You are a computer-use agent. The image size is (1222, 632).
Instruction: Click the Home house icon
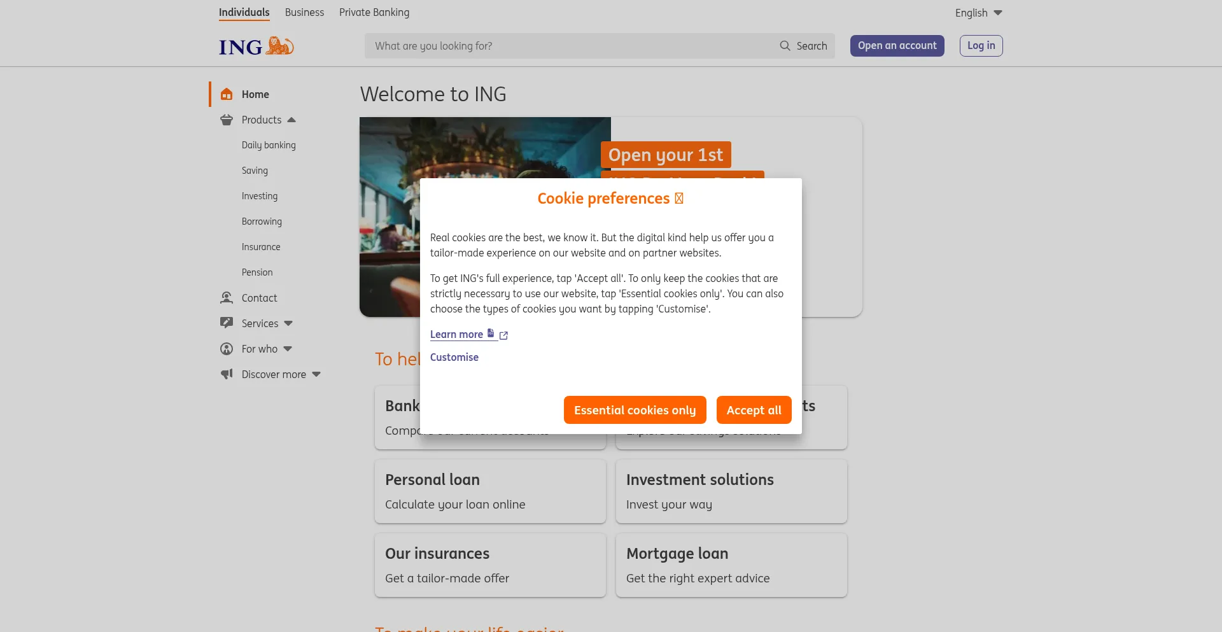227,94
